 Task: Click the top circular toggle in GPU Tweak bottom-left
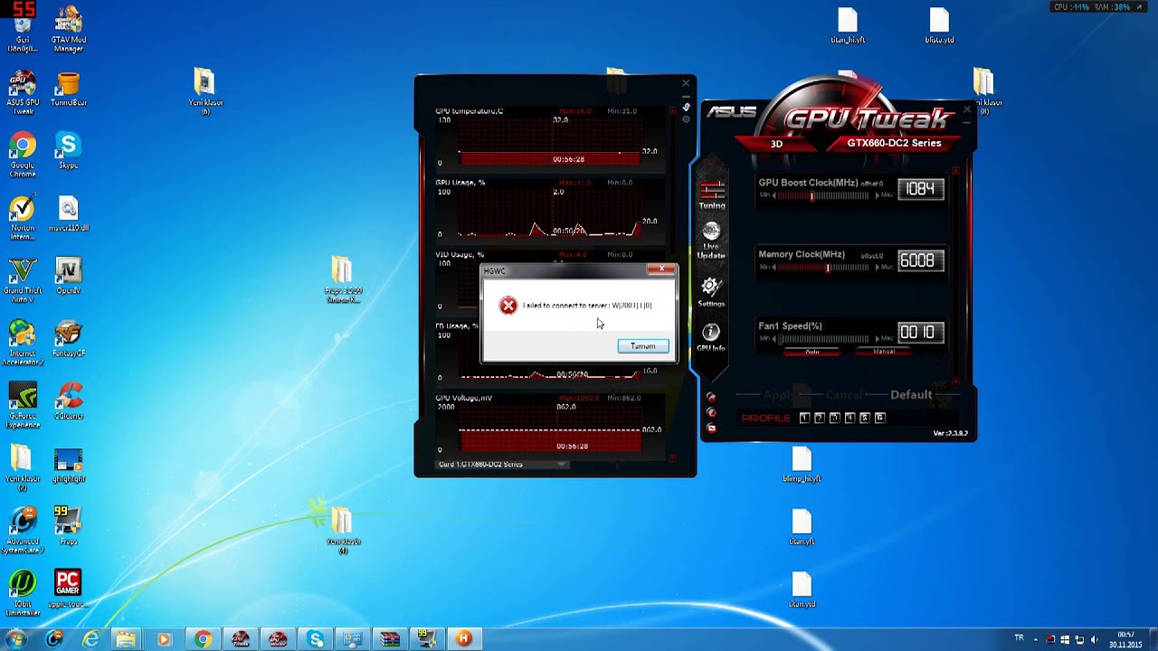coord(711,397)
